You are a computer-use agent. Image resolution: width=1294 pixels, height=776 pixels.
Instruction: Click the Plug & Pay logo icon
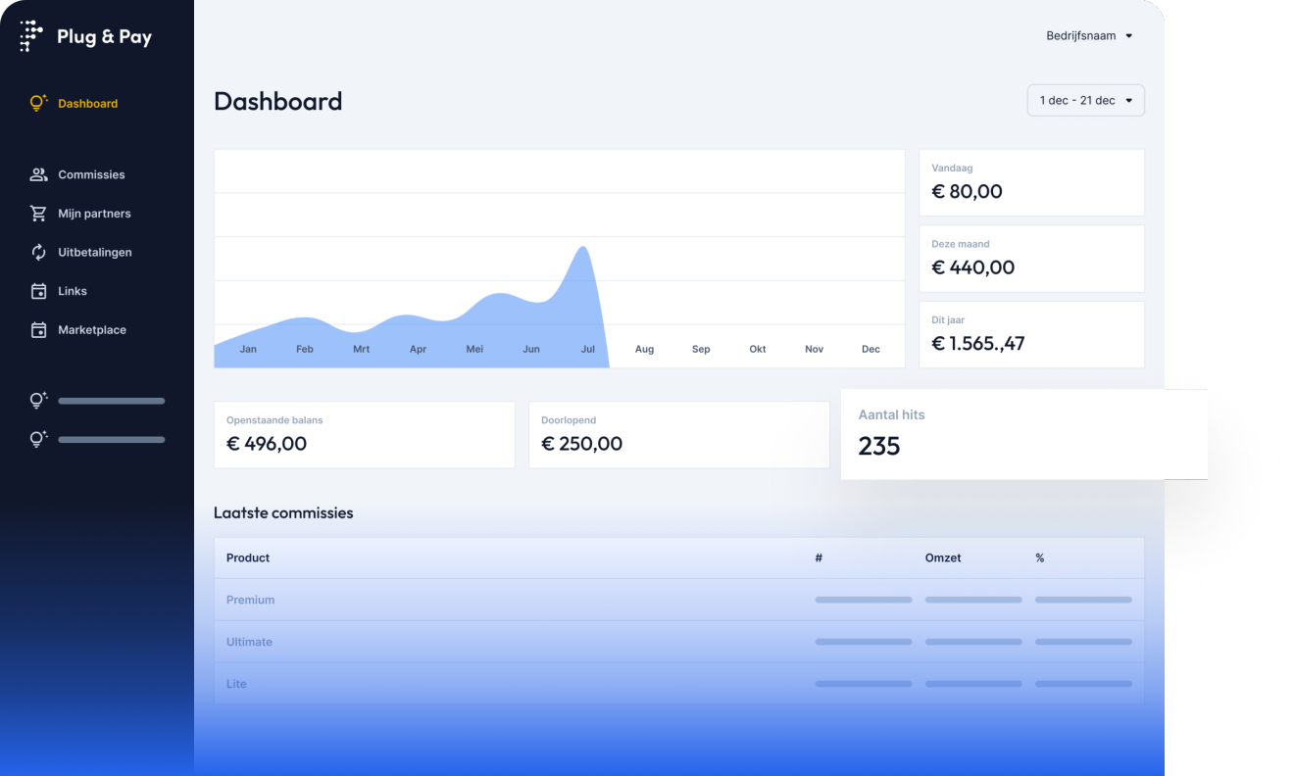coord(31,36)
